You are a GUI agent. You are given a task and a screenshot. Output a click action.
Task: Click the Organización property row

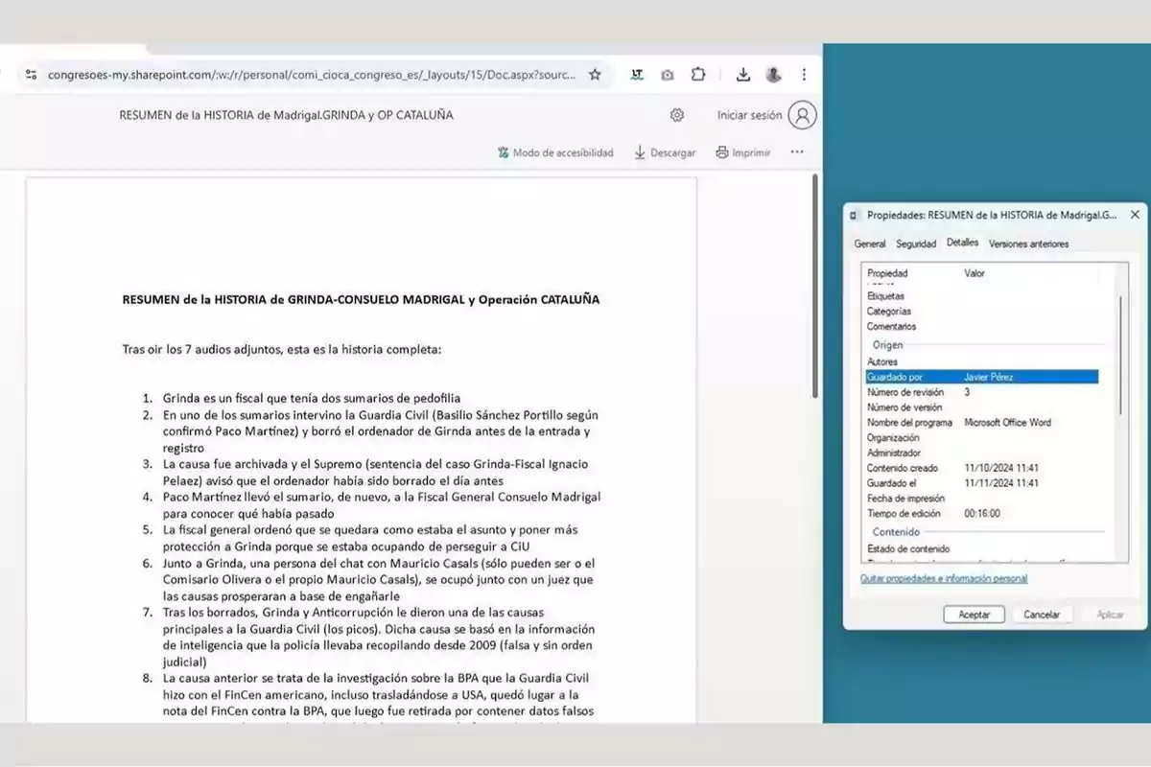[x=981, y=438]
